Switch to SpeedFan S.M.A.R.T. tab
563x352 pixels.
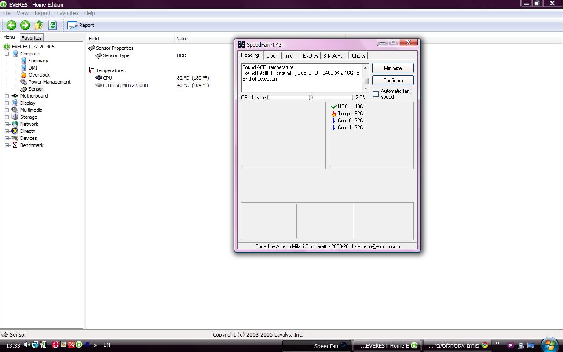(x=335, y=55)
